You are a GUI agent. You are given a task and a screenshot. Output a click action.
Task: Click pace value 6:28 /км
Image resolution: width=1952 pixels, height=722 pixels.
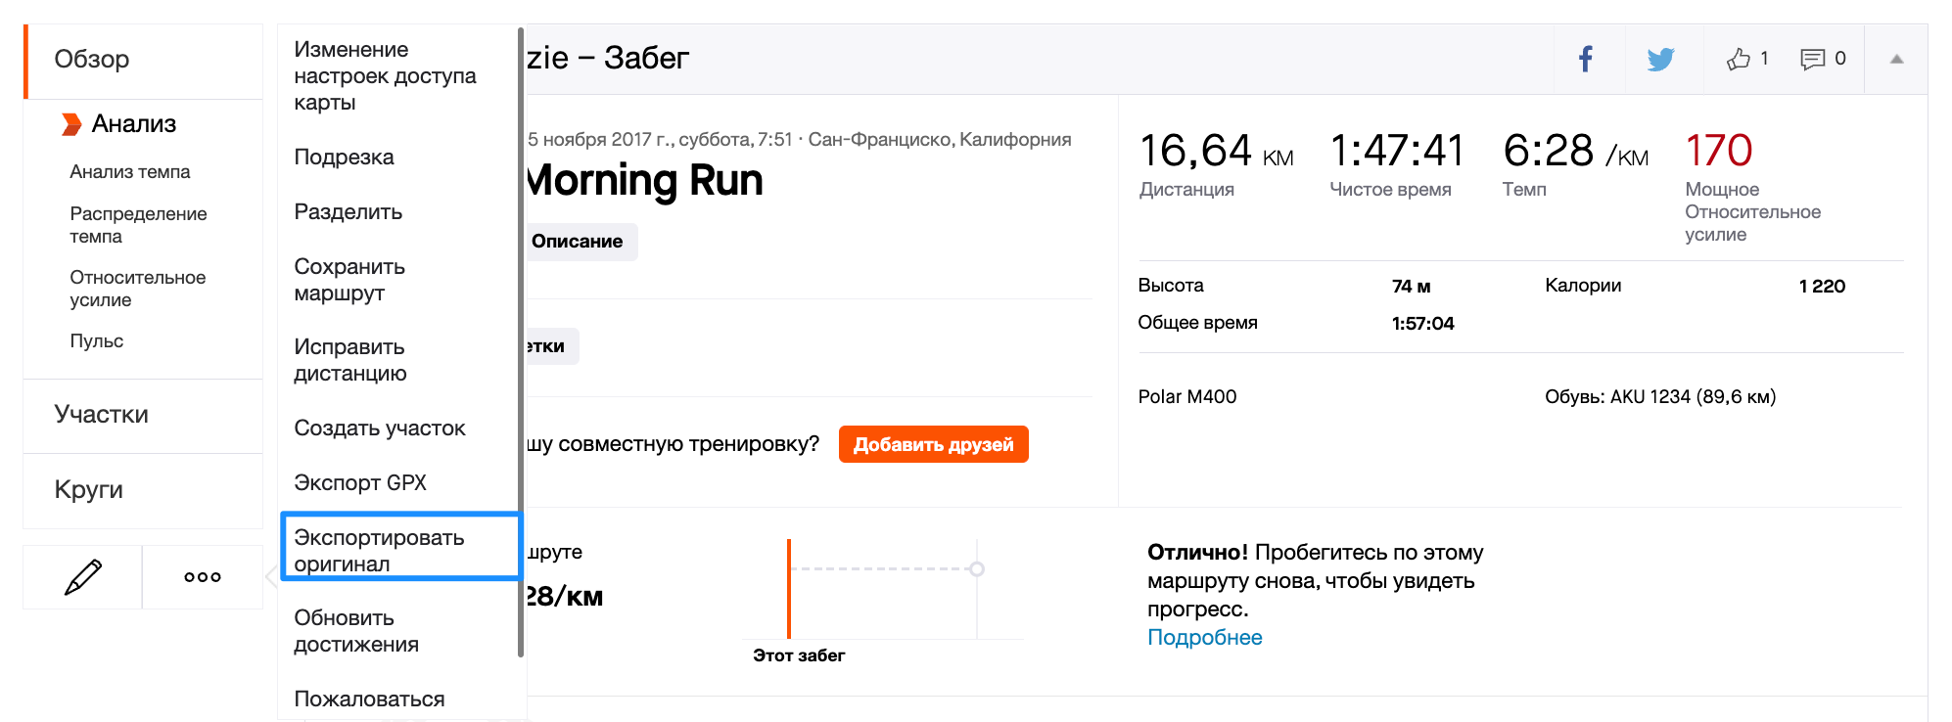[x=1575, y=152]
